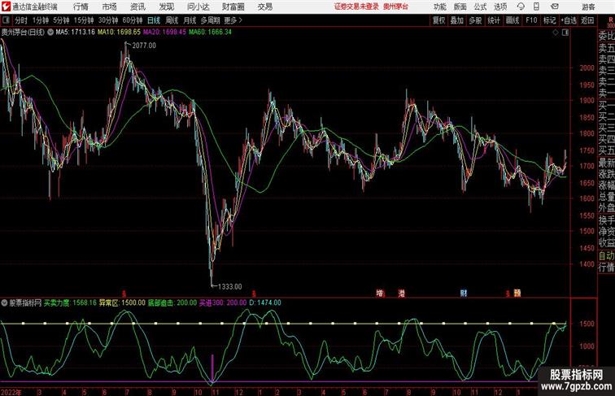Click 买卖力度: 1568.16 indicator label
Viewport: 615px width, 396px height.
click(x=70, y=302)
